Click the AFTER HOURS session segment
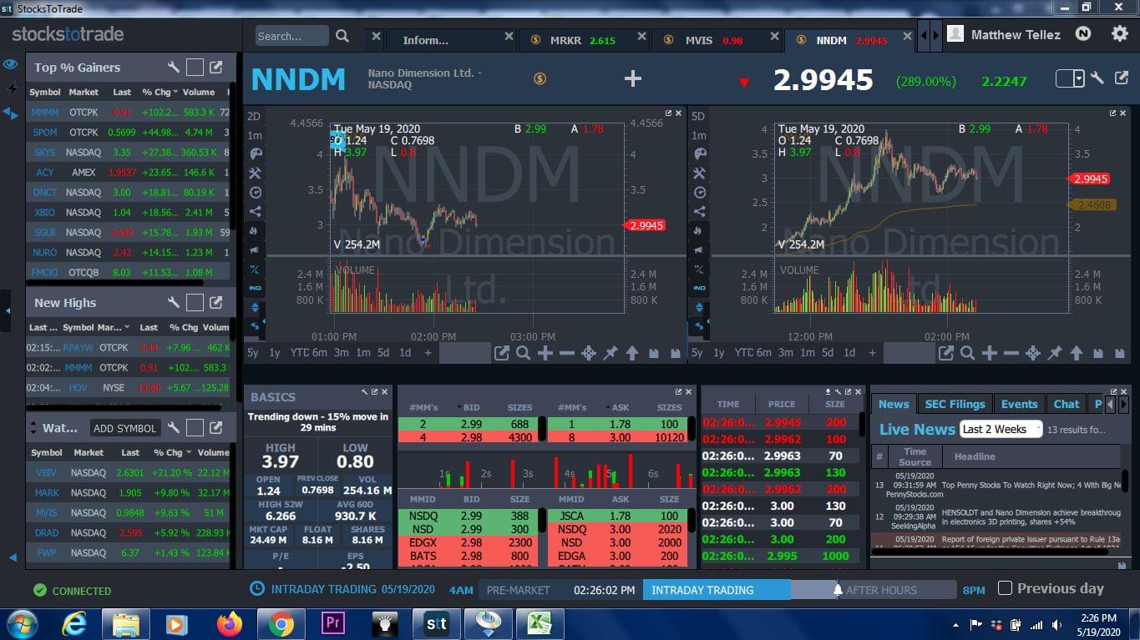Screen dimensions: 1140x640 (881, 590)
